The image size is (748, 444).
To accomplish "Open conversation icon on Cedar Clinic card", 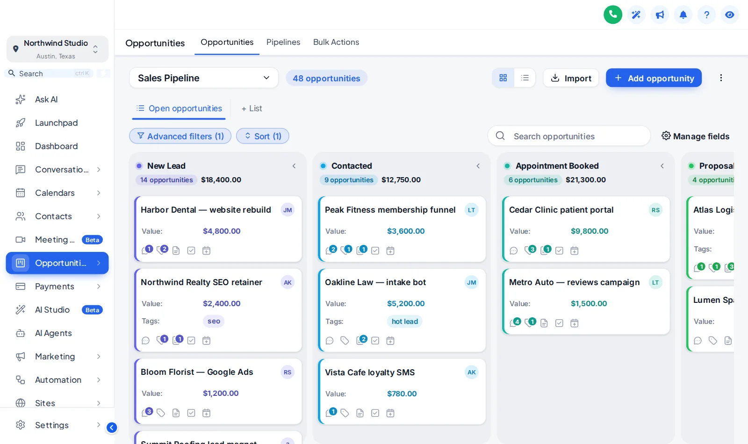I will click(x=514, y=251).
